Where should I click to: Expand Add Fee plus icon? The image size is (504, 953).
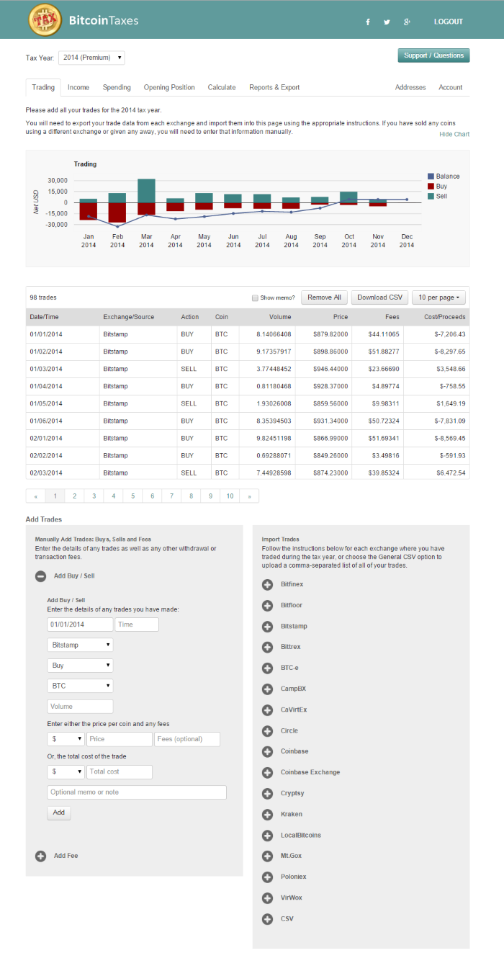(41, 856)
